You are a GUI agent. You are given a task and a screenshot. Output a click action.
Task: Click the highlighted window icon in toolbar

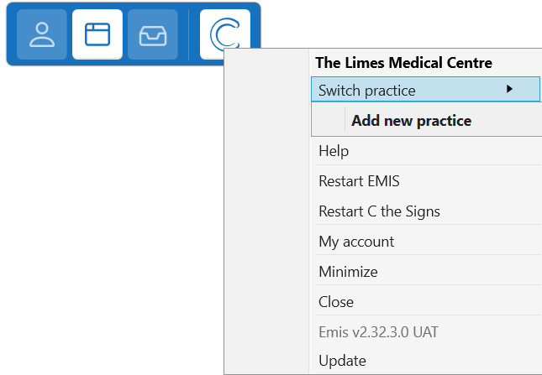pyautogui.click(x=97, y=34)
